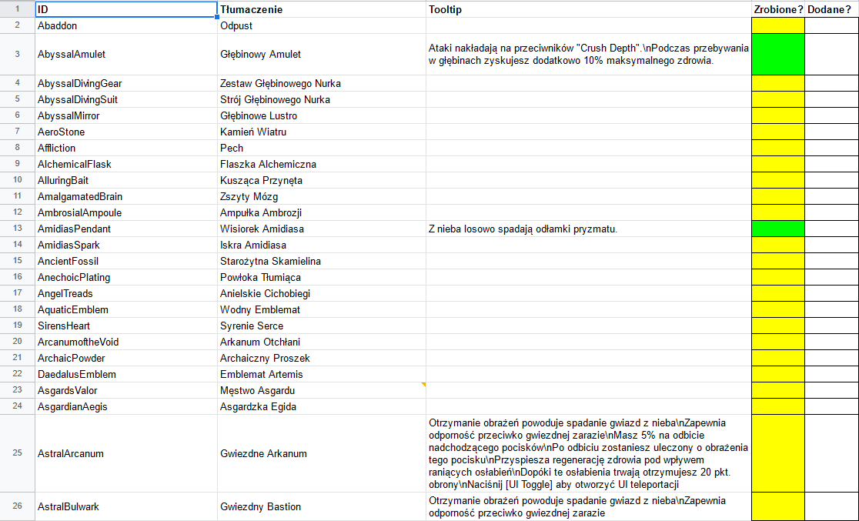Select the empty Dodane cell for Abaddon

click(831, 25)
